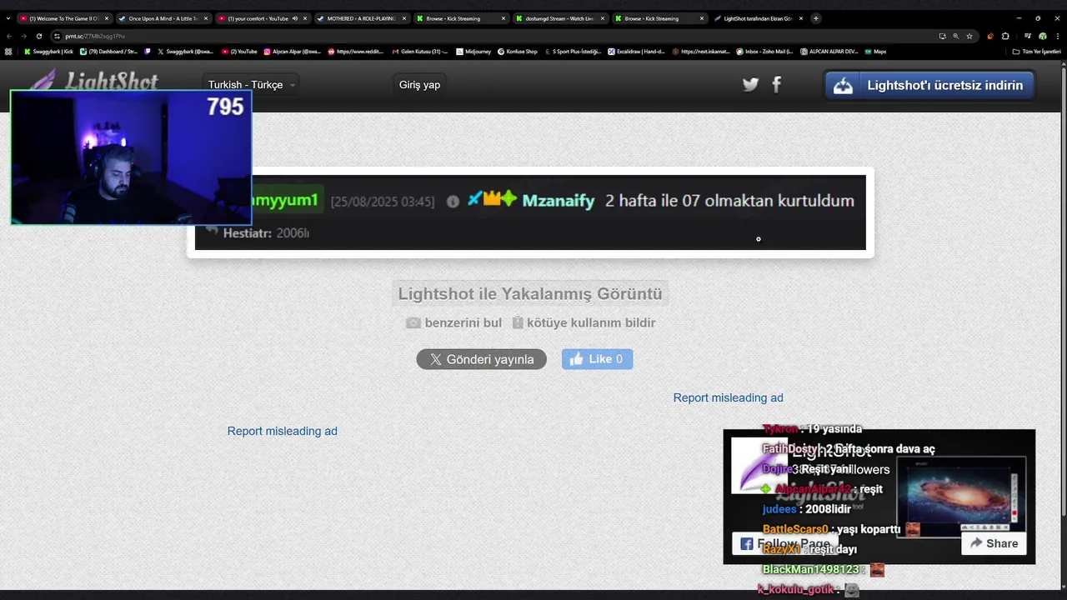
Task: Open the reddit bookmark
Action: click(356, 52)
